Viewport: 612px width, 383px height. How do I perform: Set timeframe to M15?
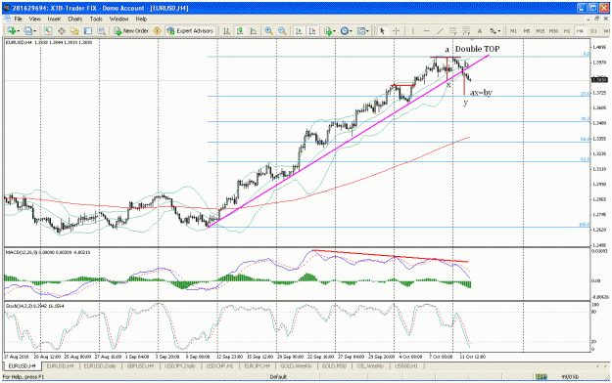coord(540,31)
